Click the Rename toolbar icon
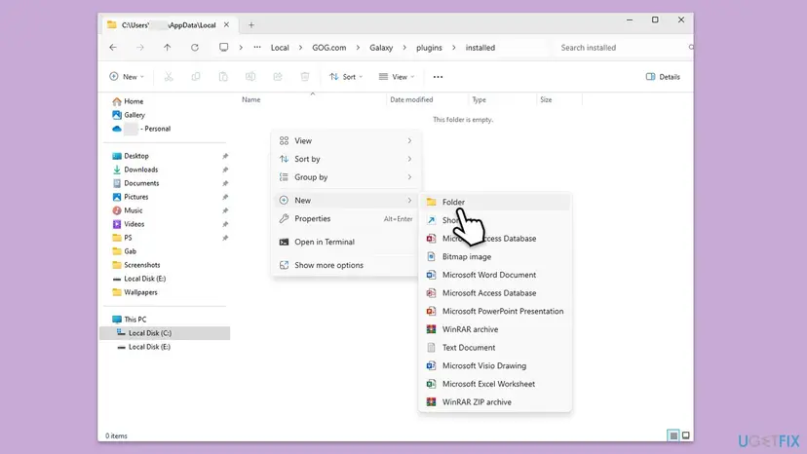The width and height of the screenshot is (807, 454). (x=250, y=77)
